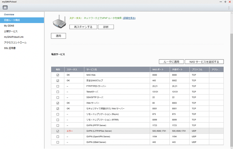This screenshot has width=233, height=150.
Task: Sort by ステータス column header
Action: click(74, 69)
